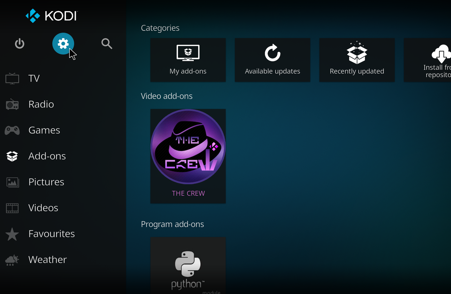
Task: Open Recently updated add-ons
Action: click(x=356, y=60)
